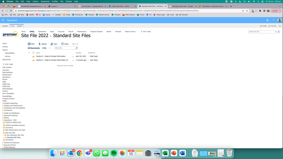
Task: Open the Operations top navigation item
Action: (42, 32)
